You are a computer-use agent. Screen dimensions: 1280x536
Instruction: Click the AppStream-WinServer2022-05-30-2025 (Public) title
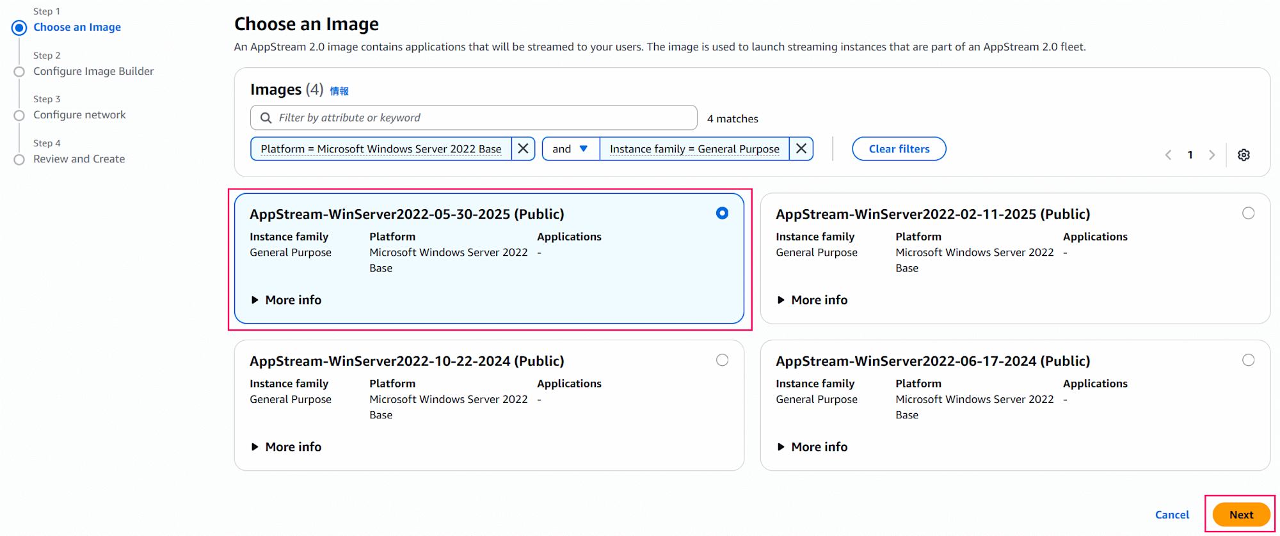[x=407, y=214]
